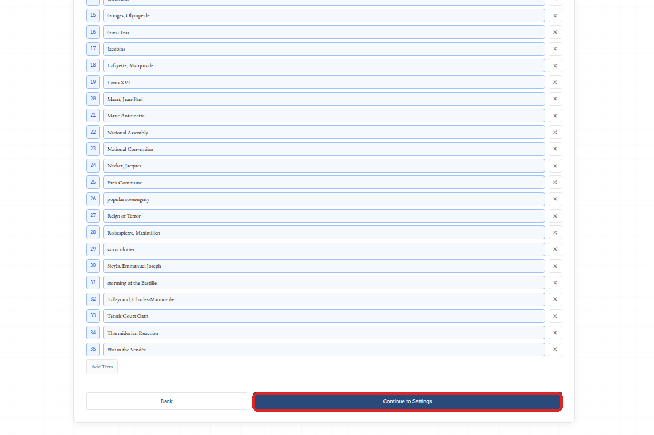The width and height of the screenshot is (654, 435).
Task: Edit the Talleyrand, Charles-Maurice de field
Action: 324,299
